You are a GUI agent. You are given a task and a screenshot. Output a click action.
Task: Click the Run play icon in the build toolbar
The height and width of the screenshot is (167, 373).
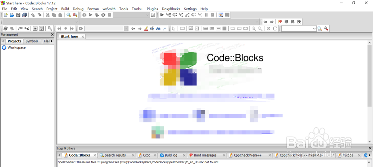click(90, 15)
